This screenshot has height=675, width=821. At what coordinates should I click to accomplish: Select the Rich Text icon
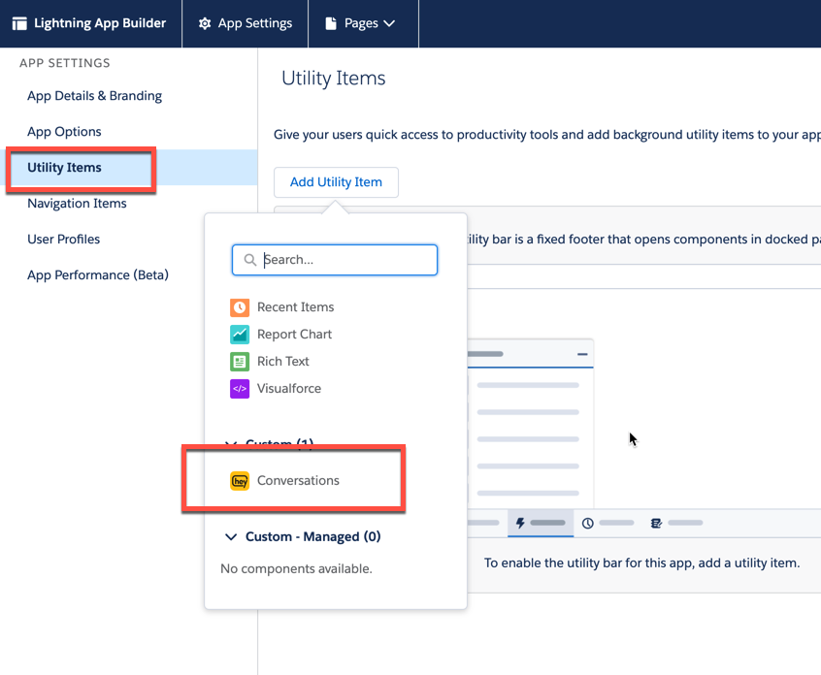tap(240, 362)
